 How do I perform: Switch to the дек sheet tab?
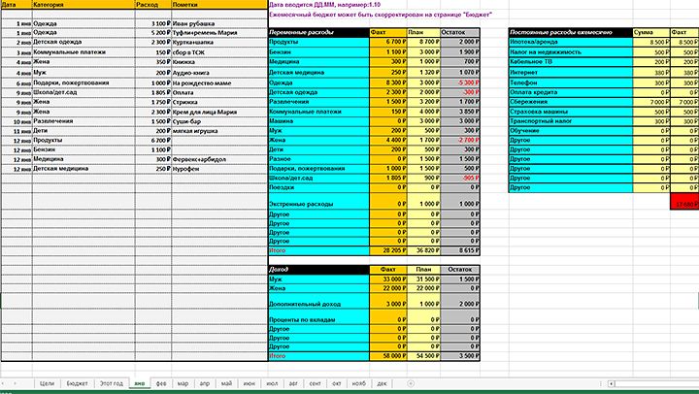coord(383,383)
